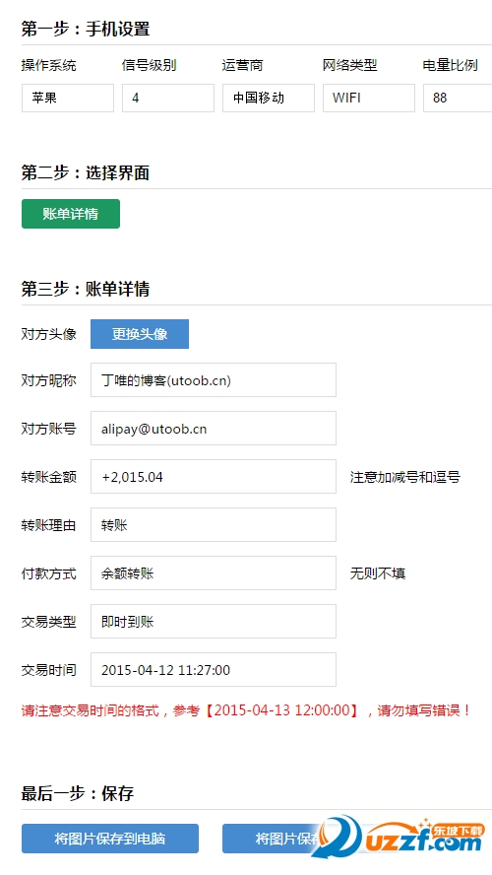Click the 将图片保存到电脑 button
The width and height of the screenshot is (492, 875).
[x=110, y=839]
